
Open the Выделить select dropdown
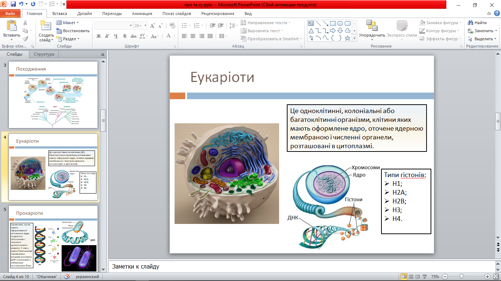pos(482,39)
